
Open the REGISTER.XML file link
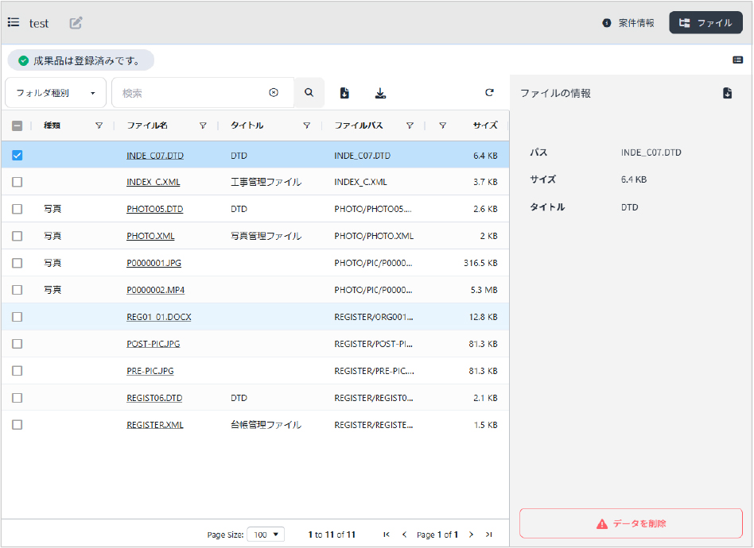click(155, 425)
